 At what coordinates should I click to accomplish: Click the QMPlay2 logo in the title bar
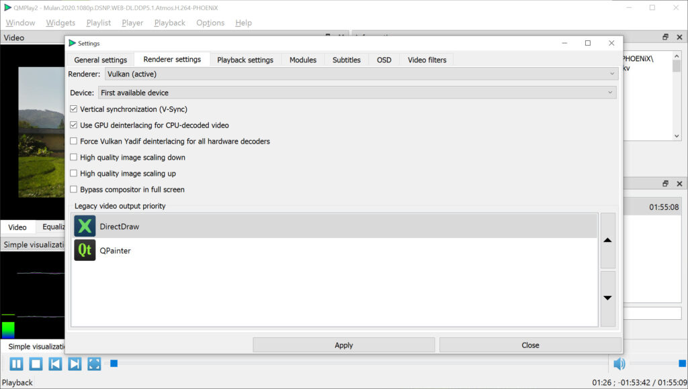(x=7, y=7)
